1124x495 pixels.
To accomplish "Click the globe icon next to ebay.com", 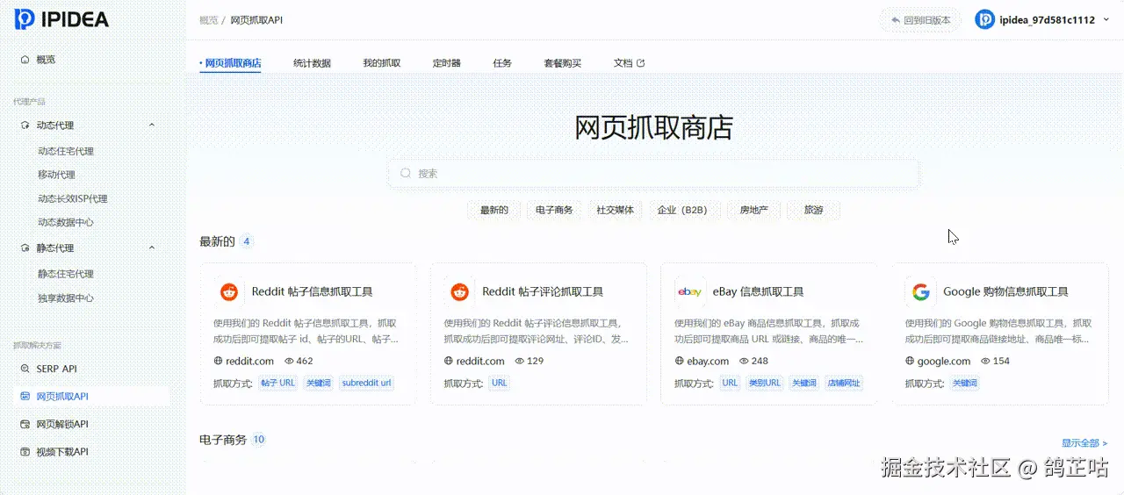I will point(679,361).
